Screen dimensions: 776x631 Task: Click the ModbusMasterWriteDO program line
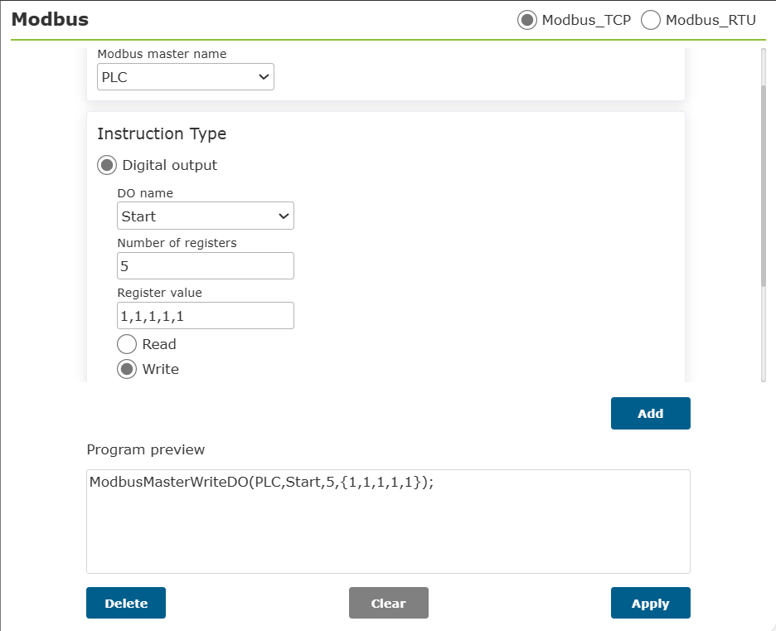click(x=261, y=482)
